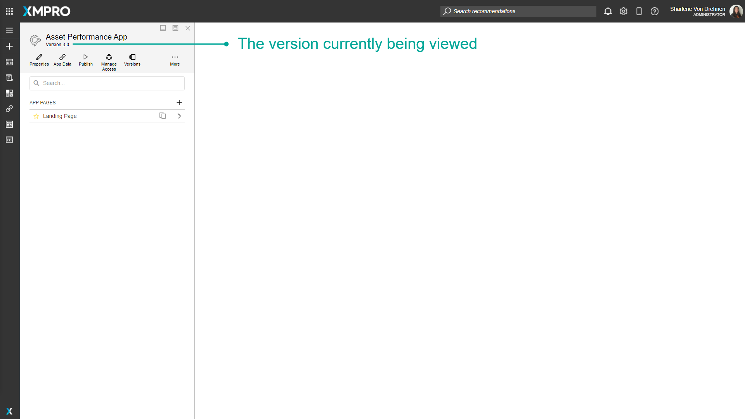Viewport: 745px width, 419px height.
Task: Click the mobile device preview icon
Action: pyautogui.click(x=639, y=11)
